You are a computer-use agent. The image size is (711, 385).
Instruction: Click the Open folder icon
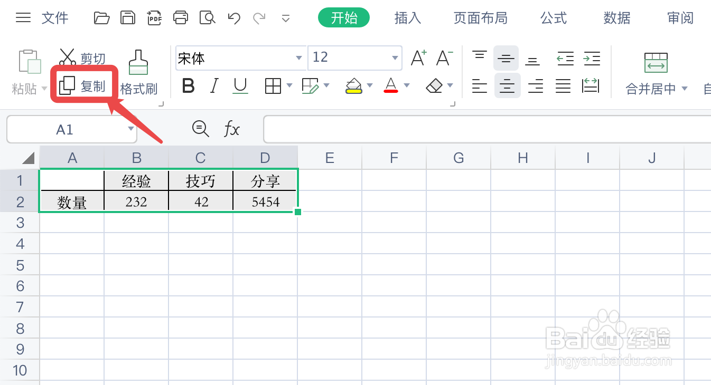pyautogui.click(x=101, y=18)
